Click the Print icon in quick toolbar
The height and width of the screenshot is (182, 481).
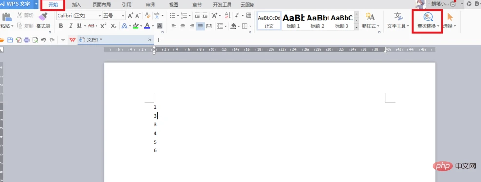pos(27,40)
